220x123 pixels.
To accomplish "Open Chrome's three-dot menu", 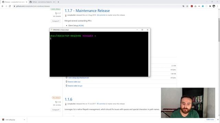I will 218,6.
